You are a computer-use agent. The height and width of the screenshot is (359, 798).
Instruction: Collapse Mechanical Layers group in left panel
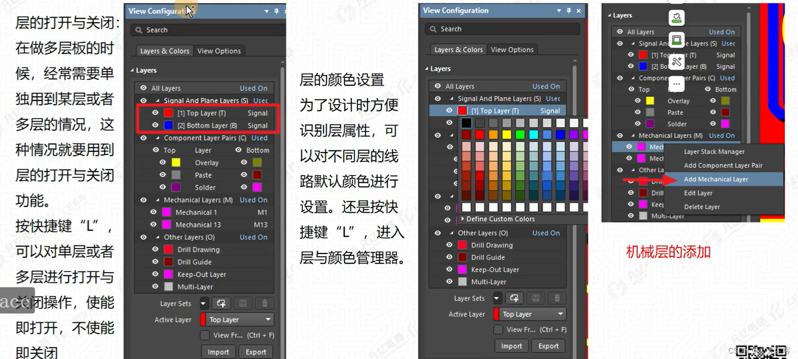pyautogui.click(x=158, y=200)
